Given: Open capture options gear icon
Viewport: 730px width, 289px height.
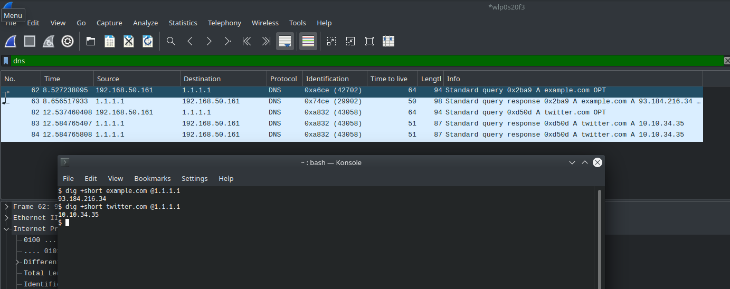Looking at the screenshot, I should tap(68, 41).
